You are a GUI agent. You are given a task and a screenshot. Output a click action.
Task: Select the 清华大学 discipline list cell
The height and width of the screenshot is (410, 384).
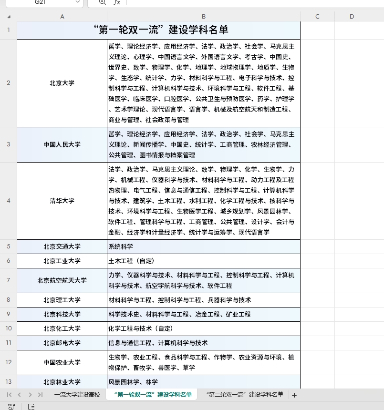point(203,201)
